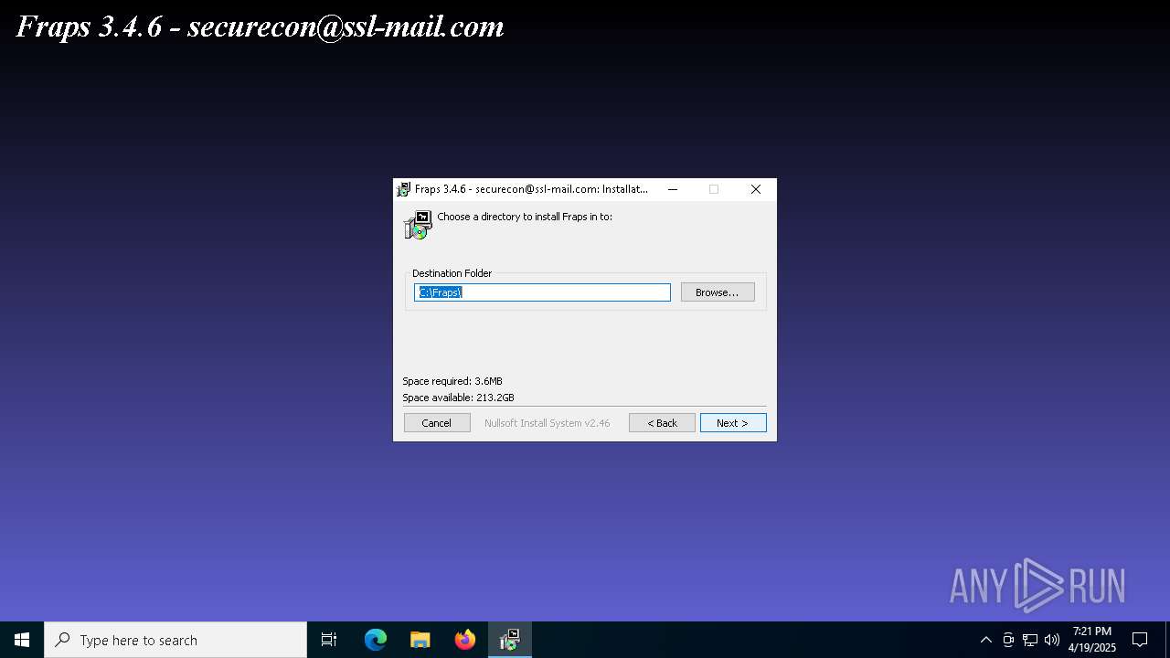Click the Next > button in the installer
Image resolution: width=1170 pixels, height=658 pixels.
[733, 423]
